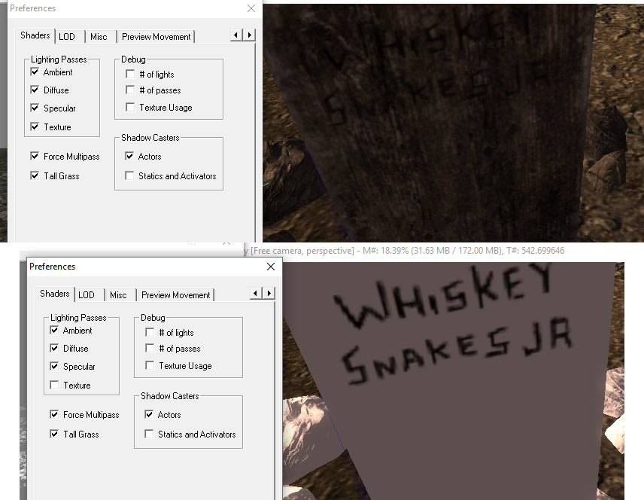Uncheck Tall Grass in the lower Preferences dialog
This screenshot has height=500, width=644.
[54, 434]
